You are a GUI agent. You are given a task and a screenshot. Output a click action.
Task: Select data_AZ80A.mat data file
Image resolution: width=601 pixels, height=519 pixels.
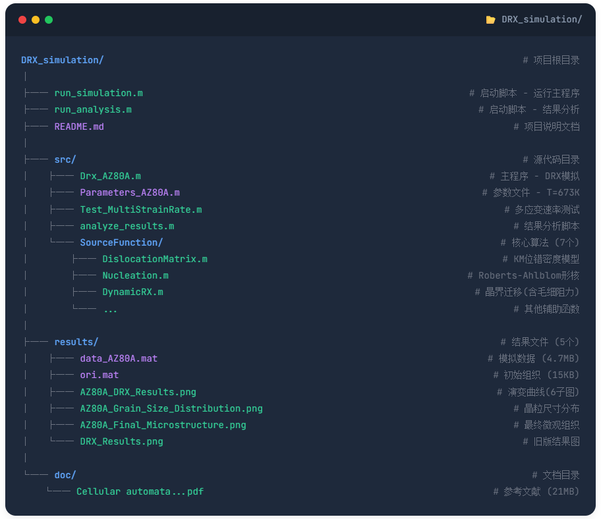[119, 358]
